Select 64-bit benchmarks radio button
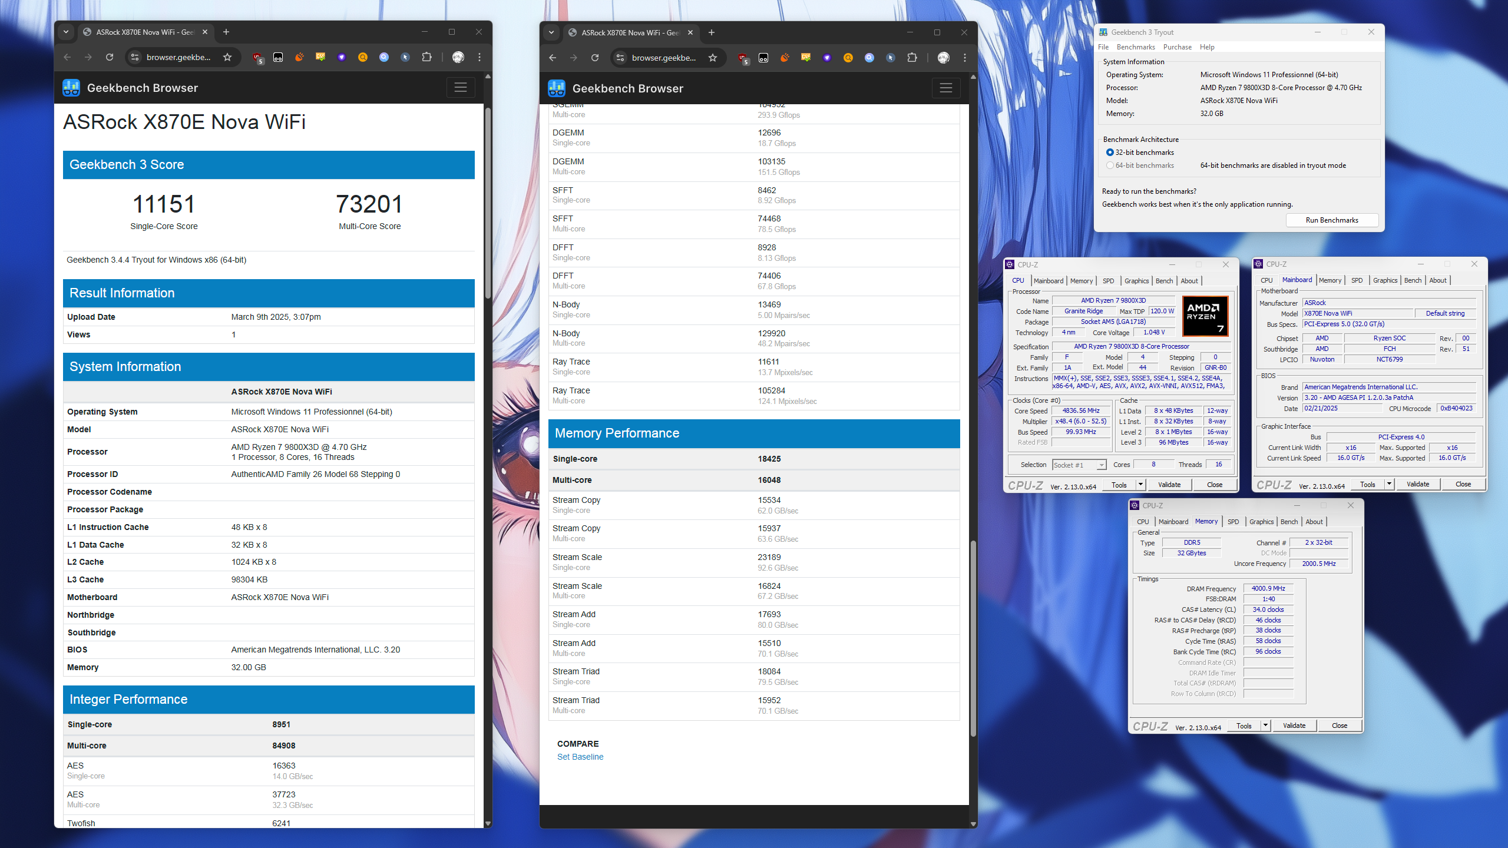Viewport: 1508px width, 848px height. coord(1110,165)
